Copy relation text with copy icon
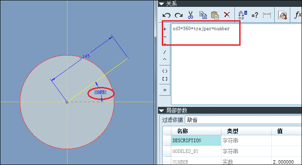 click(x=203, y=15)
